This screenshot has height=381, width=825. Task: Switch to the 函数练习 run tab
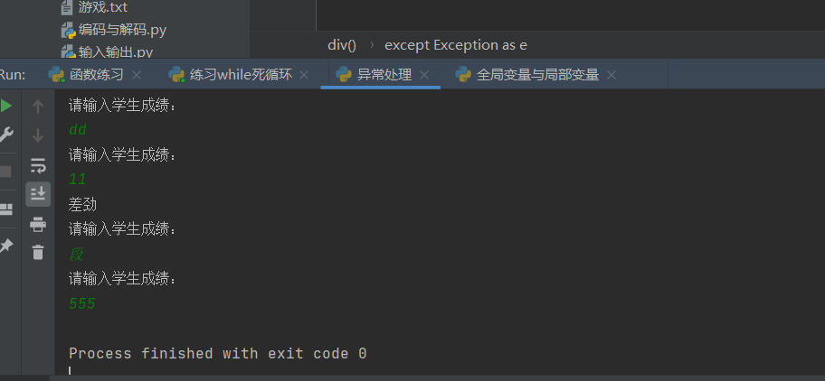coord(96,75)
